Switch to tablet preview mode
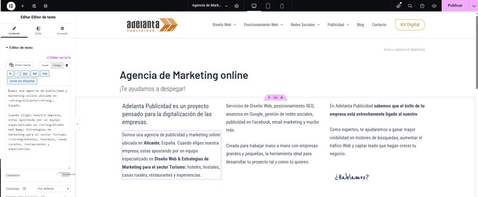The image size is (478, 197). [268, 6]
